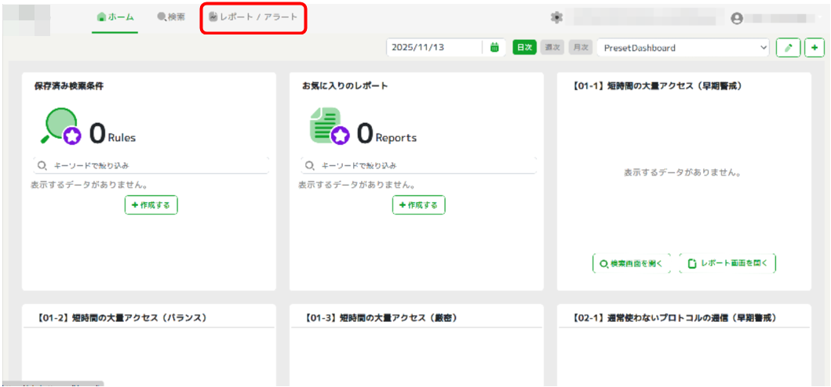831x387 pixels.
Task: Open the PresetDashboard dropdown
Action: pyautogui.click(x=683, y=48)
